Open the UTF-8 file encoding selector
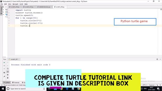This screenshot has width=162, height=91. click(x=145, y=85)
